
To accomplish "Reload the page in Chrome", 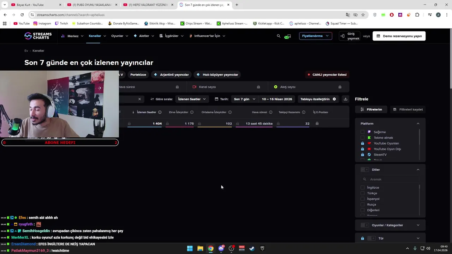I will pos(22,15).
